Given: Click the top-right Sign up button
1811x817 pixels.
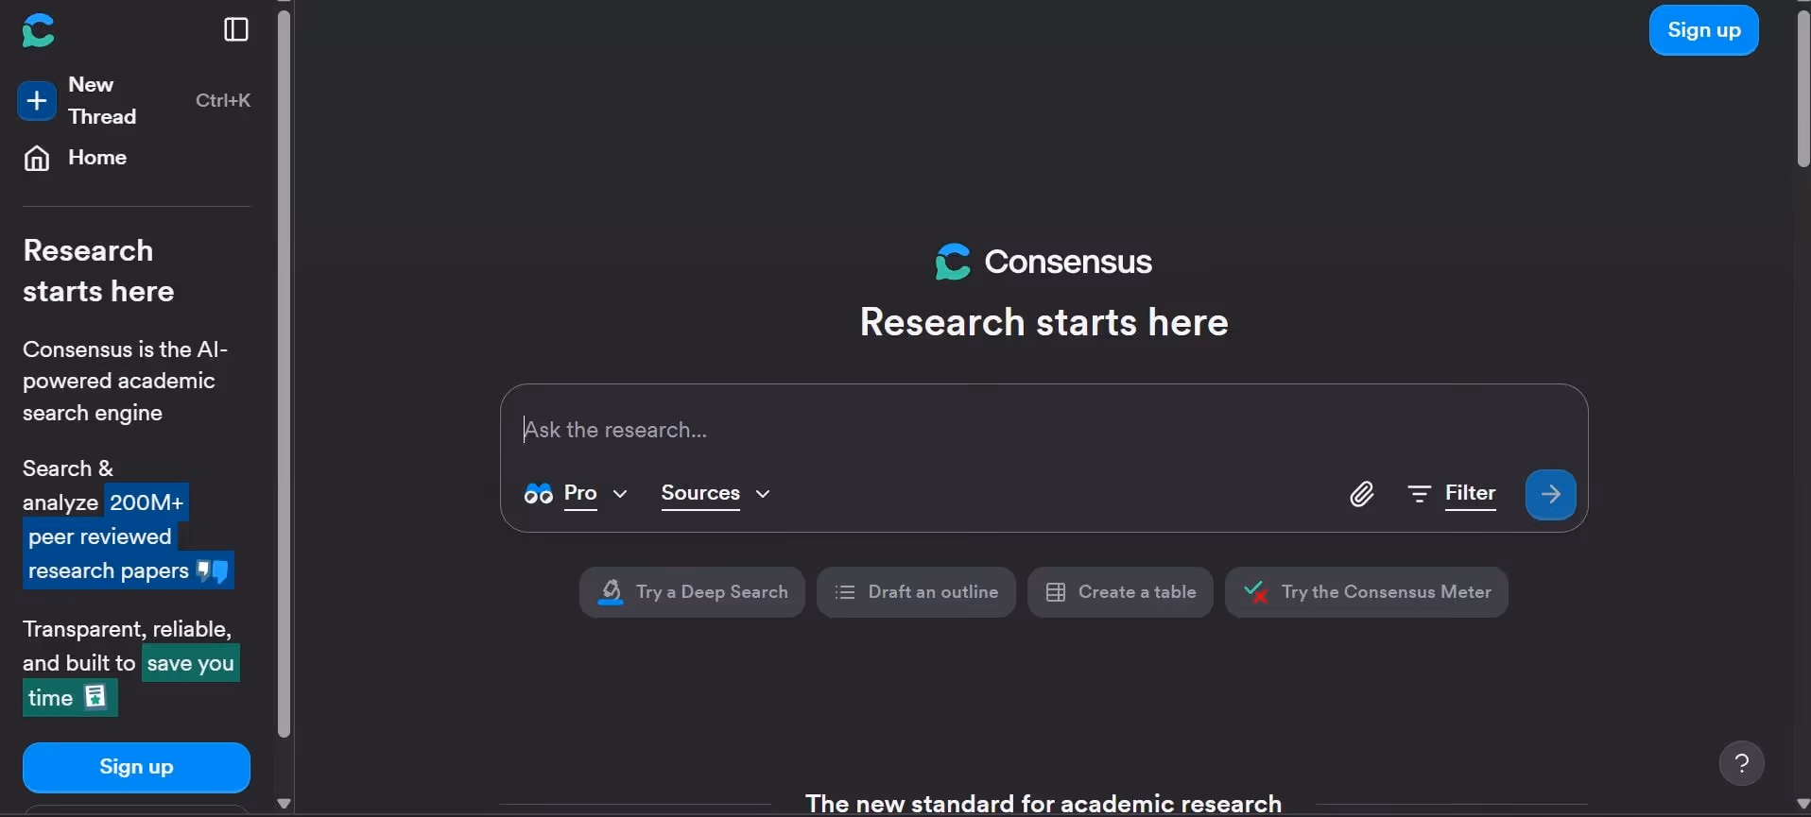Looking at the screenshot, I should 1703,30.
